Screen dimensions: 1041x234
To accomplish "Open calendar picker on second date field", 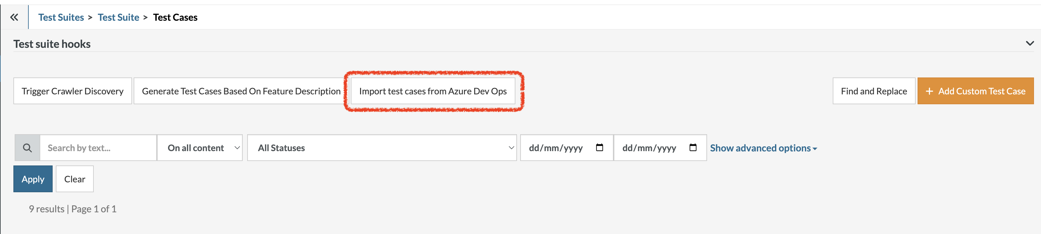I will (x=693, y=148).
